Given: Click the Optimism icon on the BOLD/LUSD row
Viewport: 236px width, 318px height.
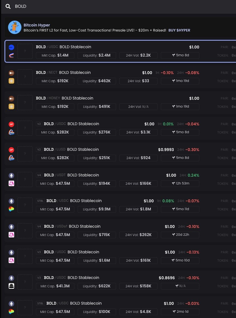Looking at the screenshot, I should (x=11, y=150).
